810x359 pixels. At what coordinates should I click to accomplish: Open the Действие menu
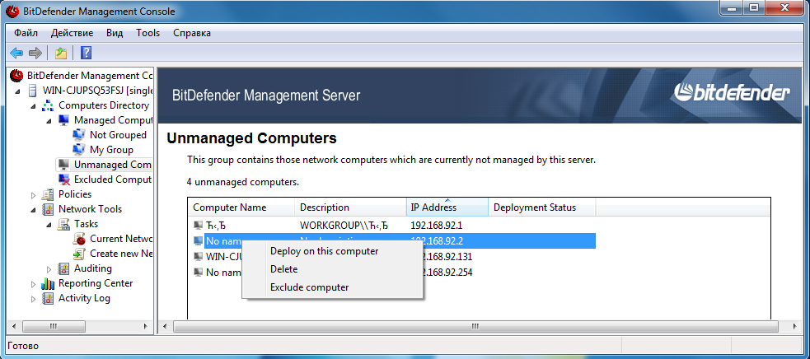tap(72, 33)
